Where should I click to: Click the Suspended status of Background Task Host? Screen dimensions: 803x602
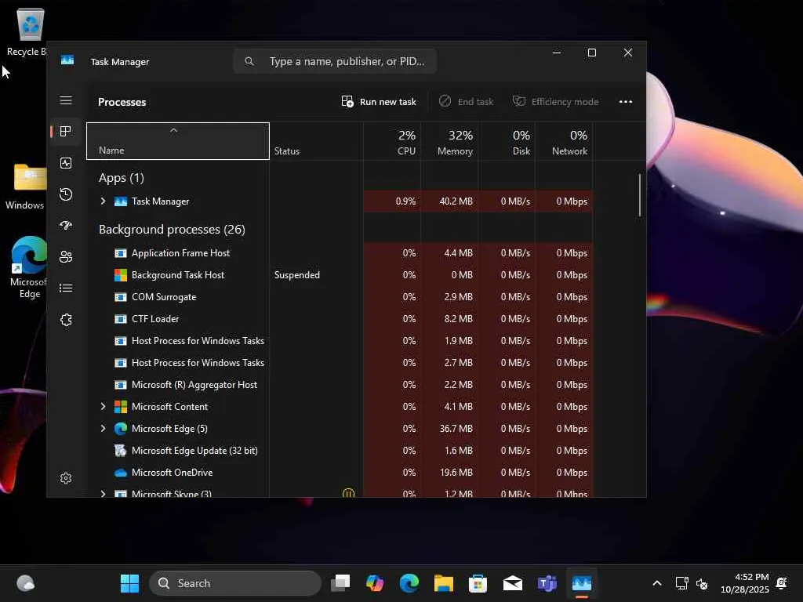pyautogui.click(x=297, y=275)
